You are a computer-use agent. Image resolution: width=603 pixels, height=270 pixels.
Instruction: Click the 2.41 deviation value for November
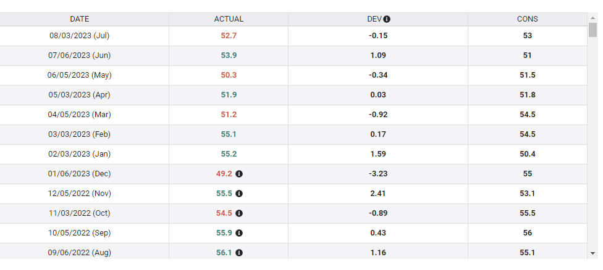click(x=378, y=194)
